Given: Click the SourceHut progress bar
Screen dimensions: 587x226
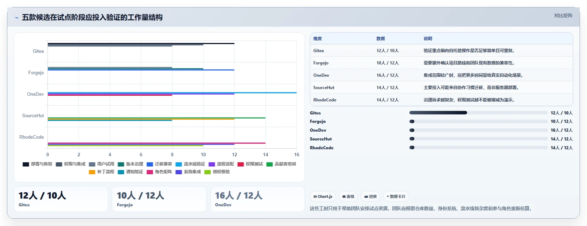Looking at the screenshot, I should point(478,139).
